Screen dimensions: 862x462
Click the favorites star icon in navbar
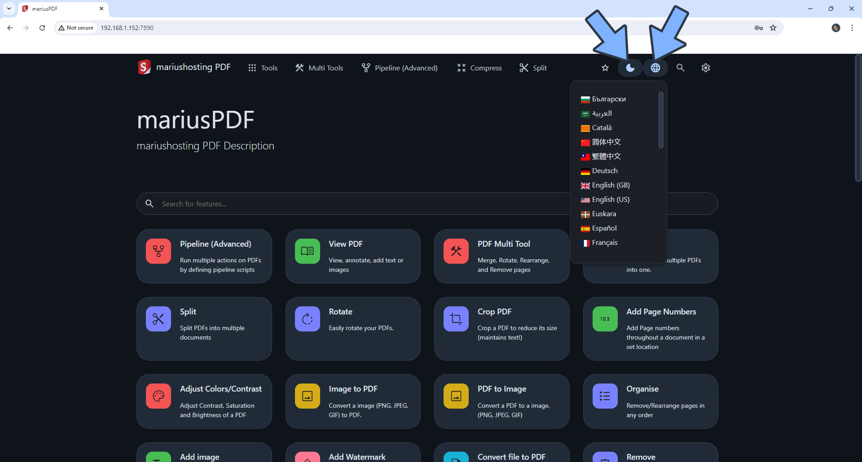tap(605, 68)
